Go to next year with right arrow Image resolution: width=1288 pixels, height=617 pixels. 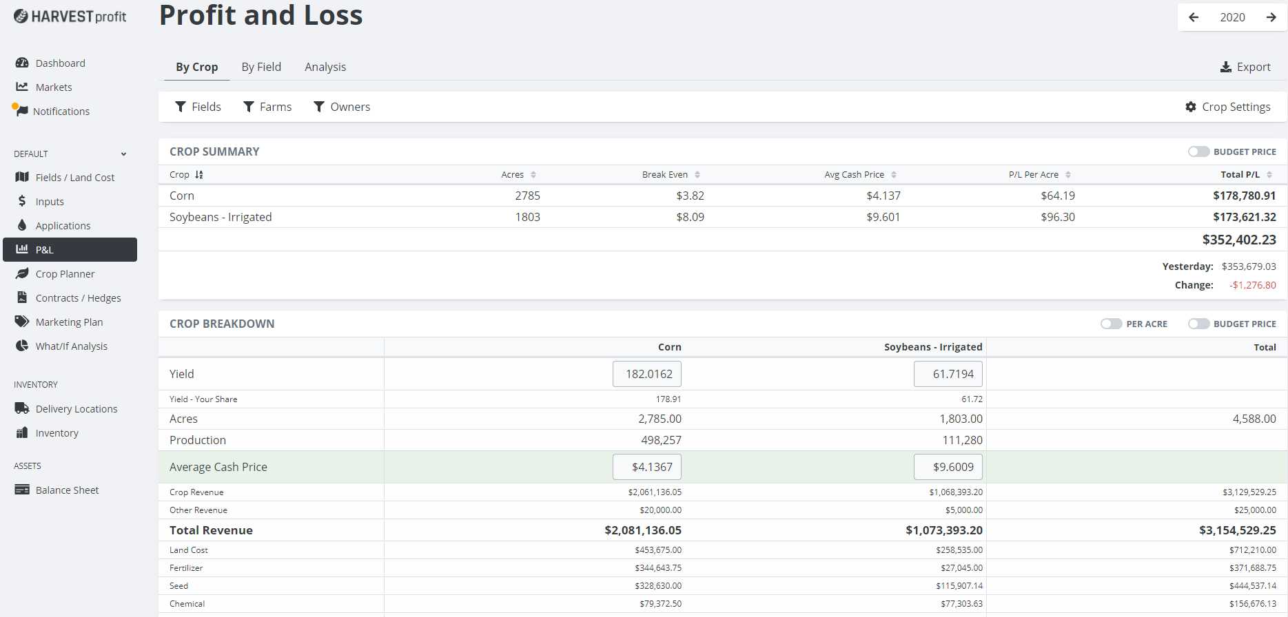tap(1271, 17)
